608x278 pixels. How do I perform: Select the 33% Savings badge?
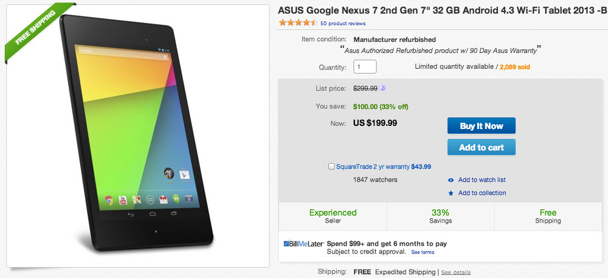click(440, 216)
